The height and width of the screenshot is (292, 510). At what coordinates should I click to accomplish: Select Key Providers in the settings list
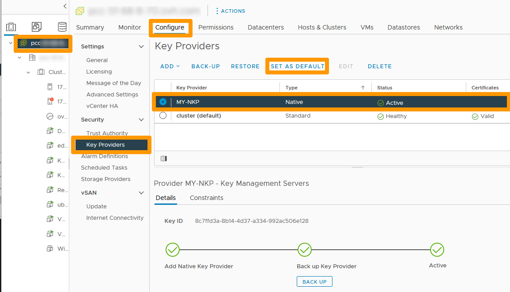click(104, 144)
